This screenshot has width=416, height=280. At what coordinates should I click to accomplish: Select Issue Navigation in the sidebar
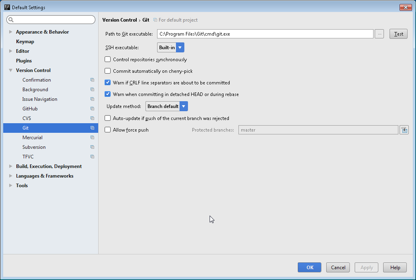tap(40, 99)
